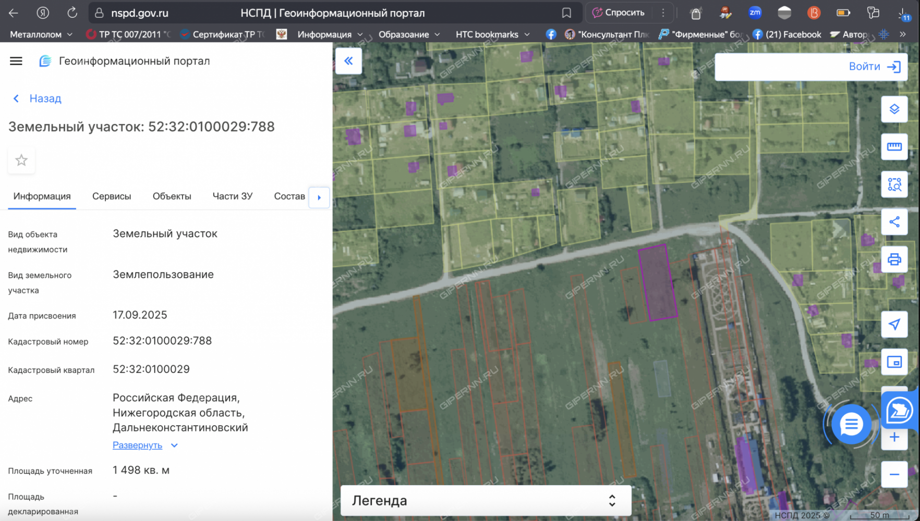Collapse the left information panel

point(348,61)
